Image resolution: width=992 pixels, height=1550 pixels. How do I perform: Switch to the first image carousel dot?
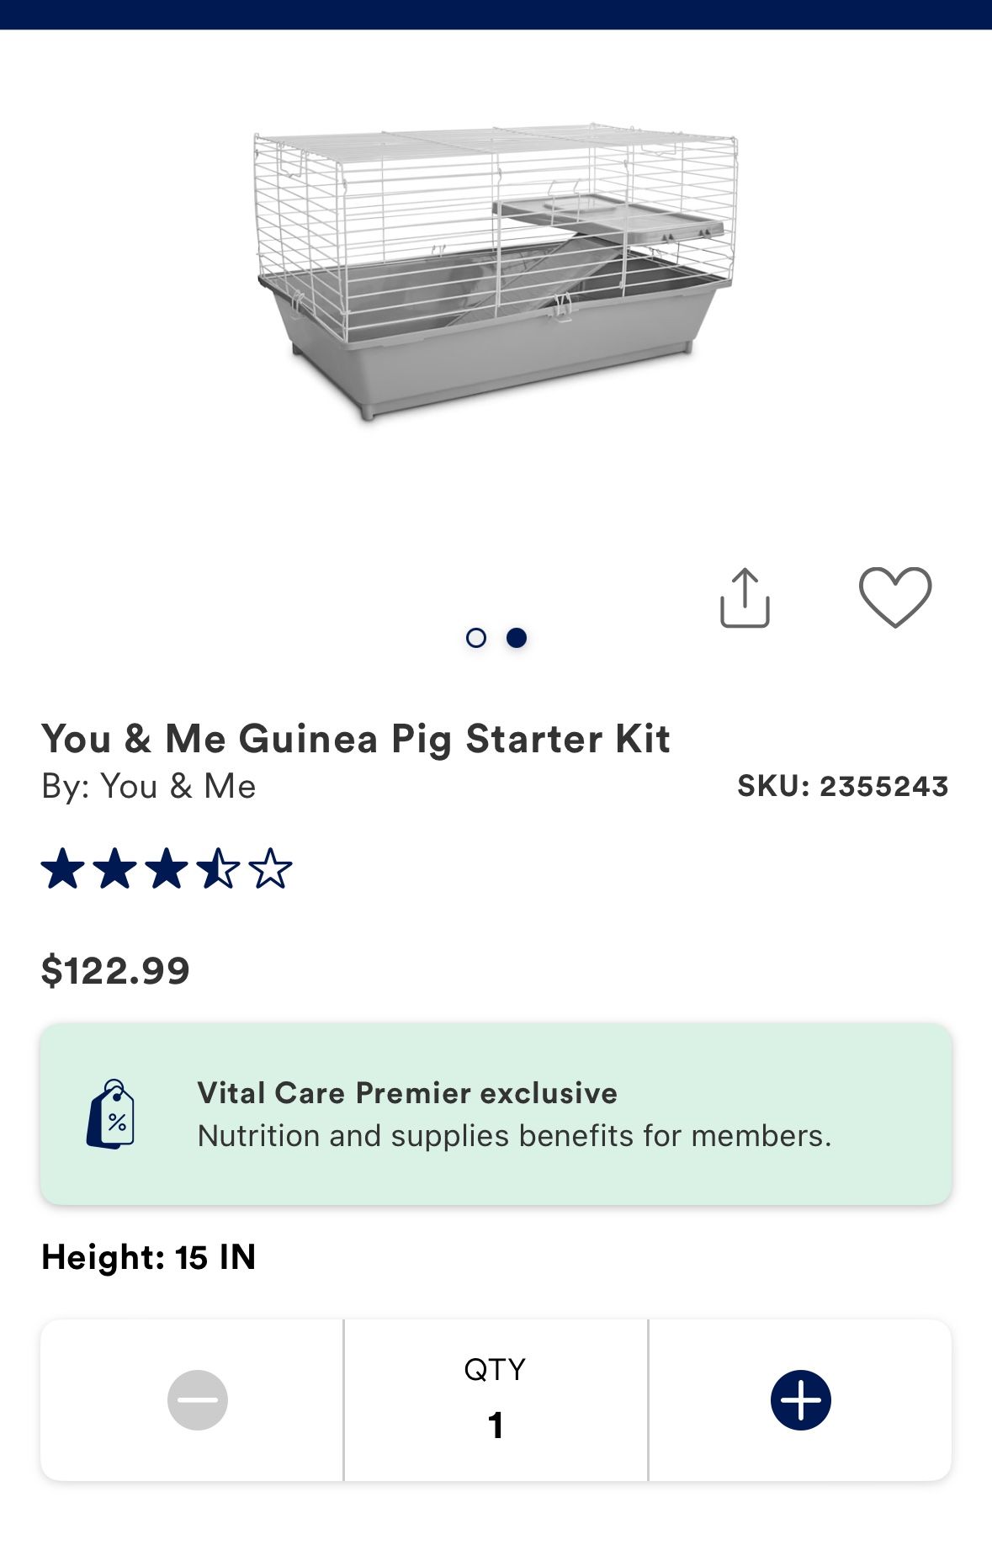476,638
